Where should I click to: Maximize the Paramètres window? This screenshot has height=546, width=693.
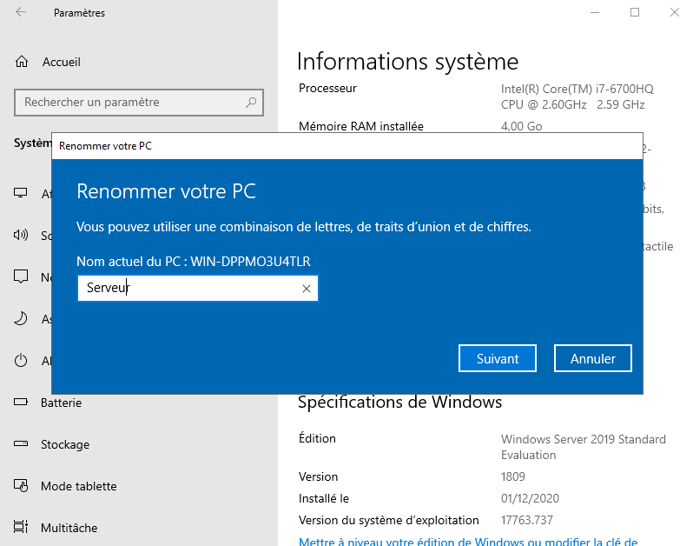point(635,12)
